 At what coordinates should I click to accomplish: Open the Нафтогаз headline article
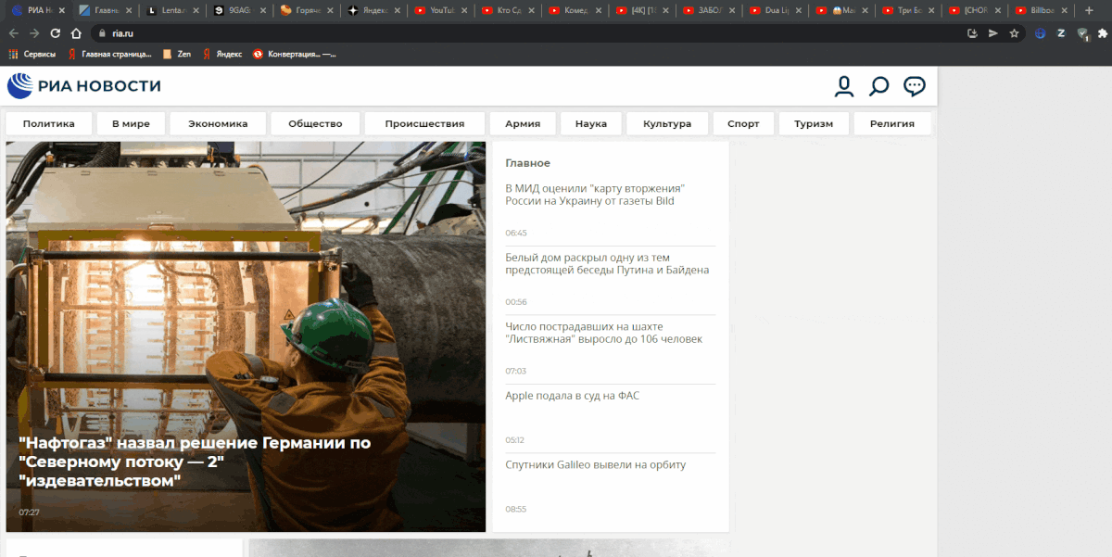click(195, 462)
